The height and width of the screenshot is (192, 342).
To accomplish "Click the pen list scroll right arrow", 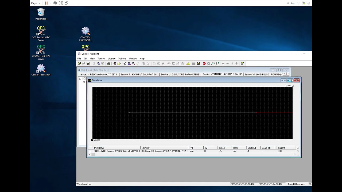I will coord(295,154).
